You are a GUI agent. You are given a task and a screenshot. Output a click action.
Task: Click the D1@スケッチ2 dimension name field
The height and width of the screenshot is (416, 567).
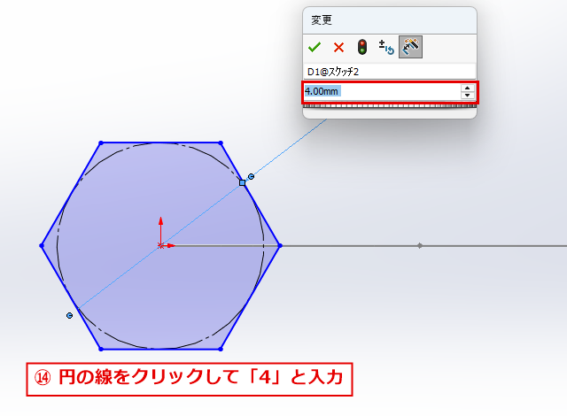point(389,72)
